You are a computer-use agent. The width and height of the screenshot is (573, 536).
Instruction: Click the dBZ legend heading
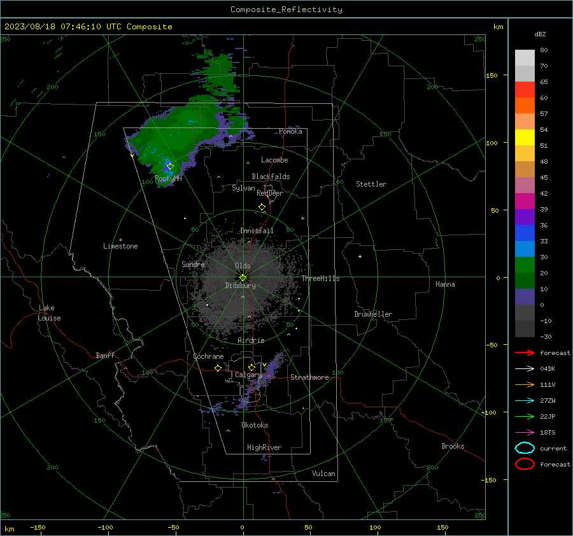point(540,34)
